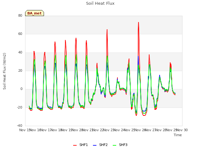This screenshot has width=201, height=151.
Task: Click the y-axis label 80
Action: pyautogui.click(x=20, y=15)
